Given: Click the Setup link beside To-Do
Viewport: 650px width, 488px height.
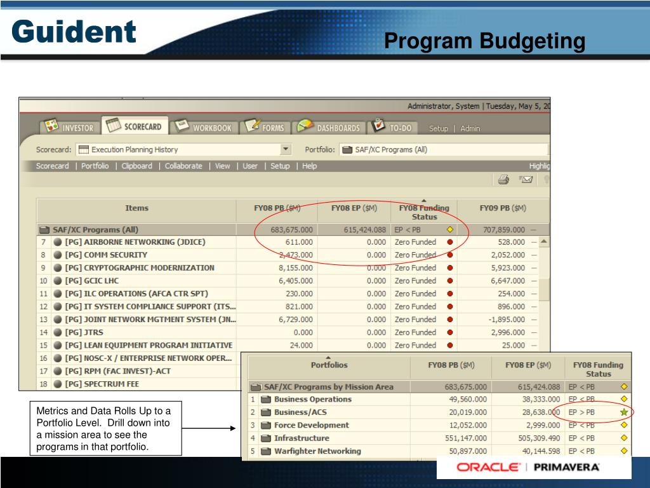Looking at the screenshot, I should (x=439, y=128).
